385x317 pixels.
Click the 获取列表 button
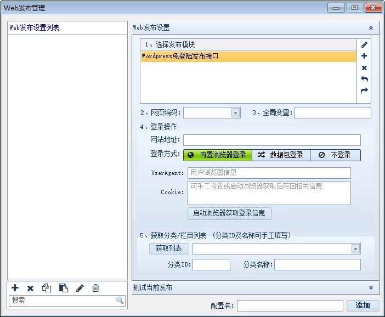point(169,248)
